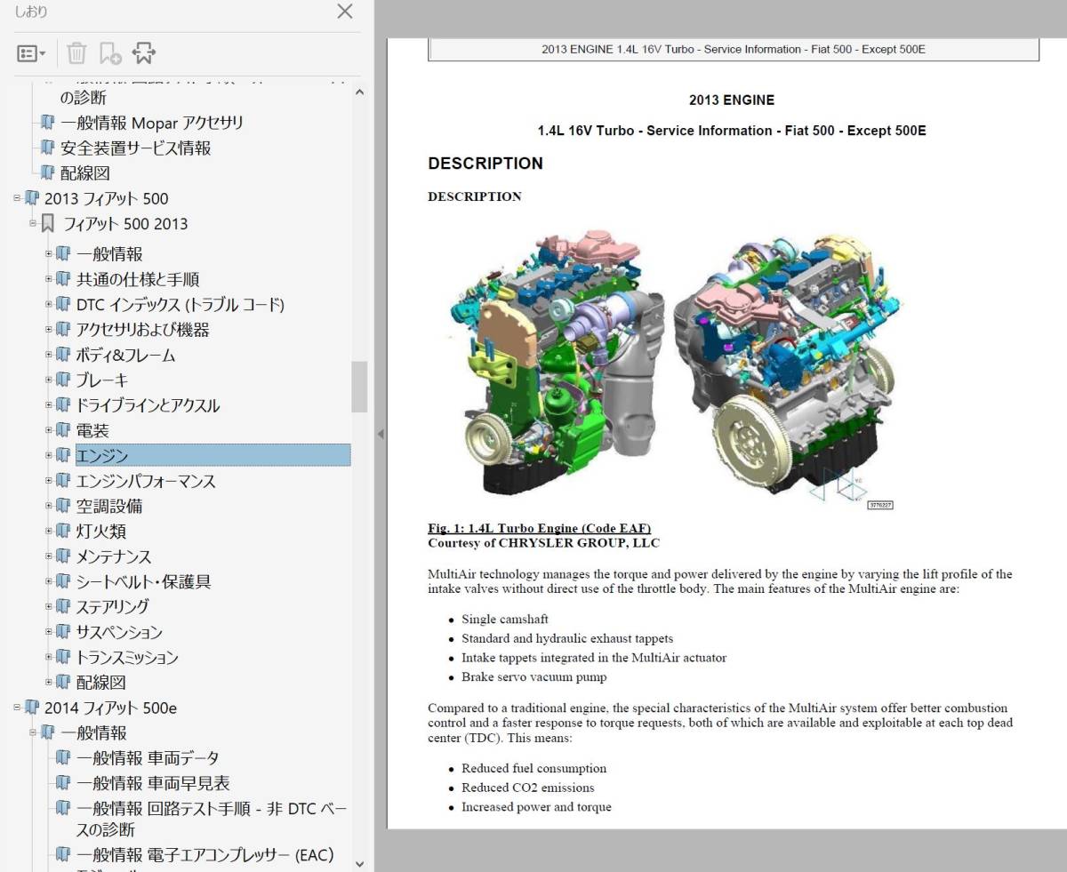Click the bookmarks panel scrollbar thumb

[x=359, y=387]
